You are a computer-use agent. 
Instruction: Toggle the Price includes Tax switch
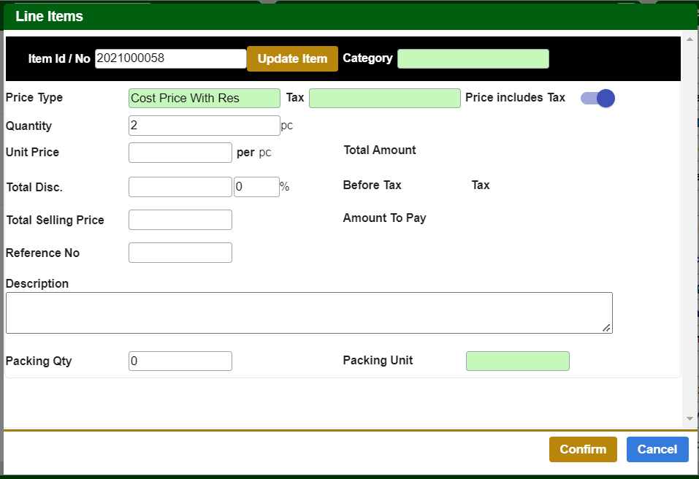click(x=598, y=99)
